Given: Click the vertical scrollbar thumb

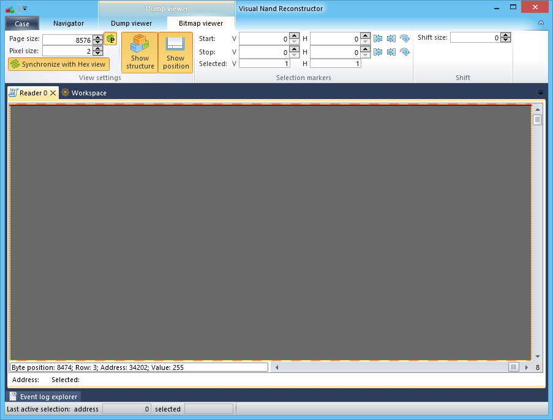Looking at the screenshot, I should pyautogui.click(x=537, y=120).
